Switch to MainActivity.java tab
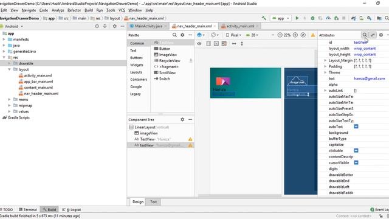 [x=148, y=26]
